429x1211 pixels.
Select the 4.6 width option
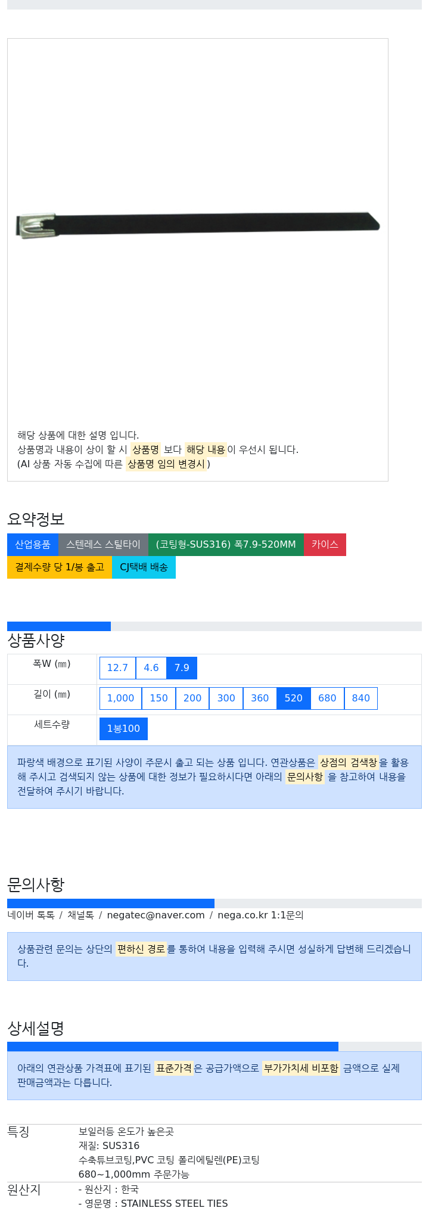click(151, 667)
